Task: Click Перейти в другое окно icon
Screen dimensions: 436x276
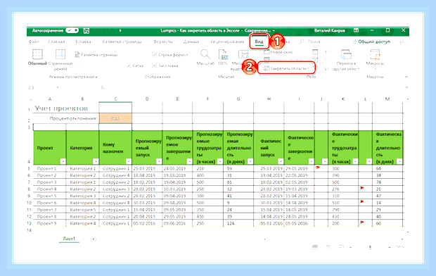Action: [x=346, y=54]
